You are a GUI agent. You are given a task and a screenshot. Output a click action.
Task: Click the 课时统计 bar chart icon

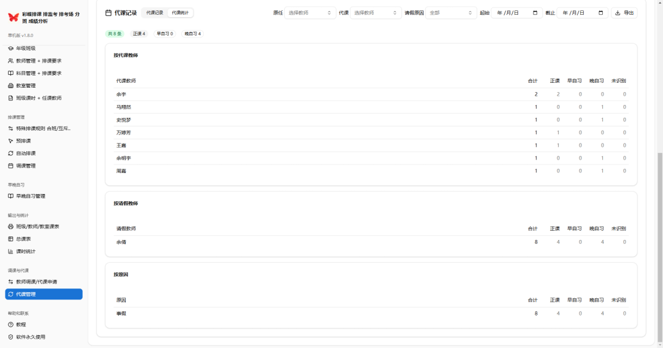coord(10,252)
